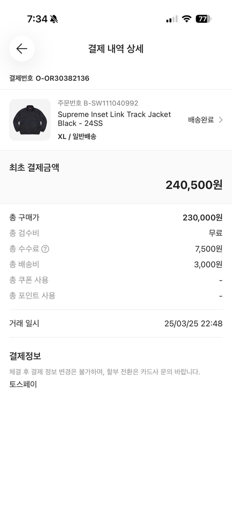
Task: Tap the back arrow icon
Action: (22, 49)
